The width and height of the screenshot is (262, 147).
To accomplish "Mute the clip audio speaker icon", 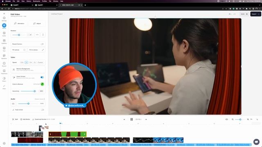I will tap(13, 104).
